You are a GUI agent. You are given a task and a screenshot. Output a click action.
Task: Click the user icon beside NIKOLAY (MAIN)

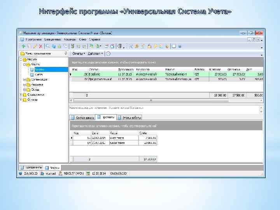[x=60, y=173]
